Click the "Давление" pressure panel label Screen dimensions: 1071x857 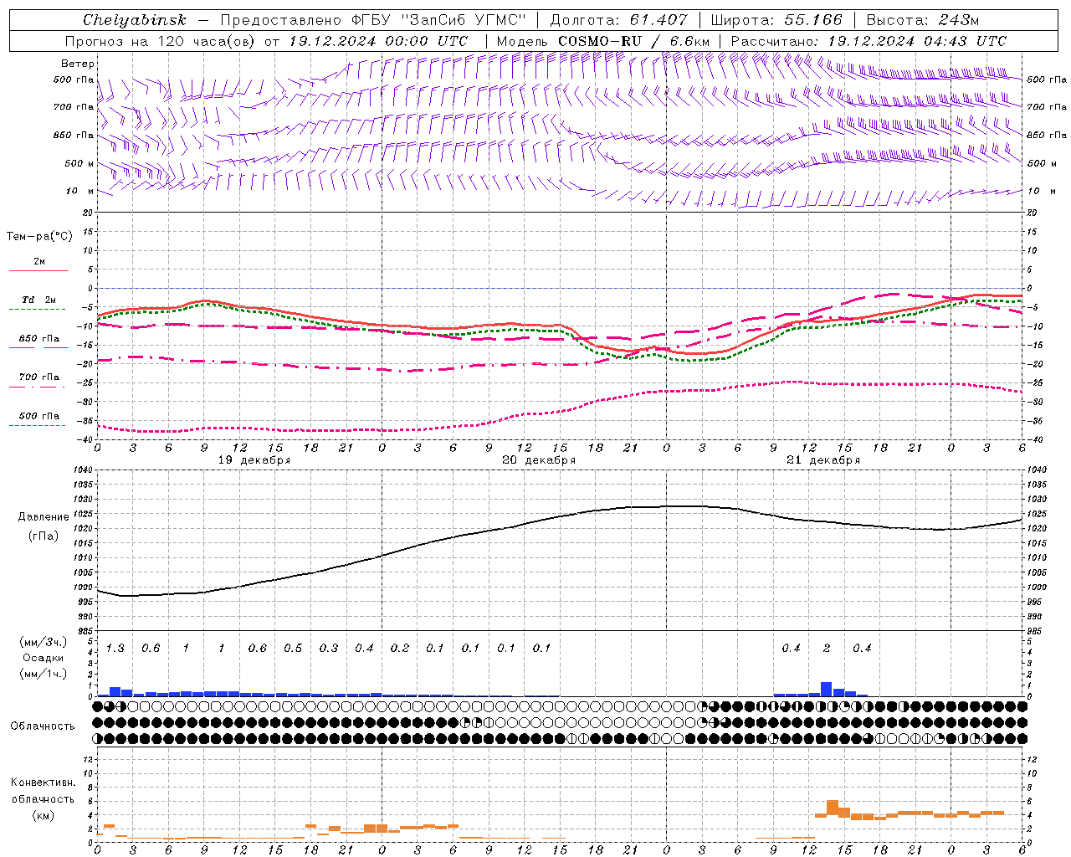pyautogui.click(x=44, y=517)
